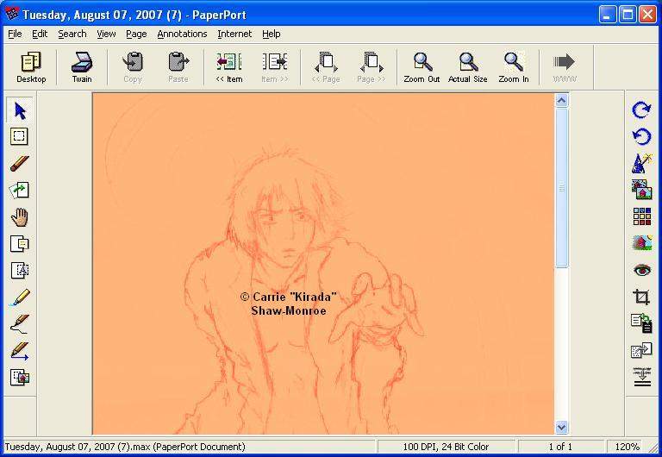Maximize the PaperPort window
Image resolution: width=662 pixels, height=457 pixels.
(x=628, y=15)
